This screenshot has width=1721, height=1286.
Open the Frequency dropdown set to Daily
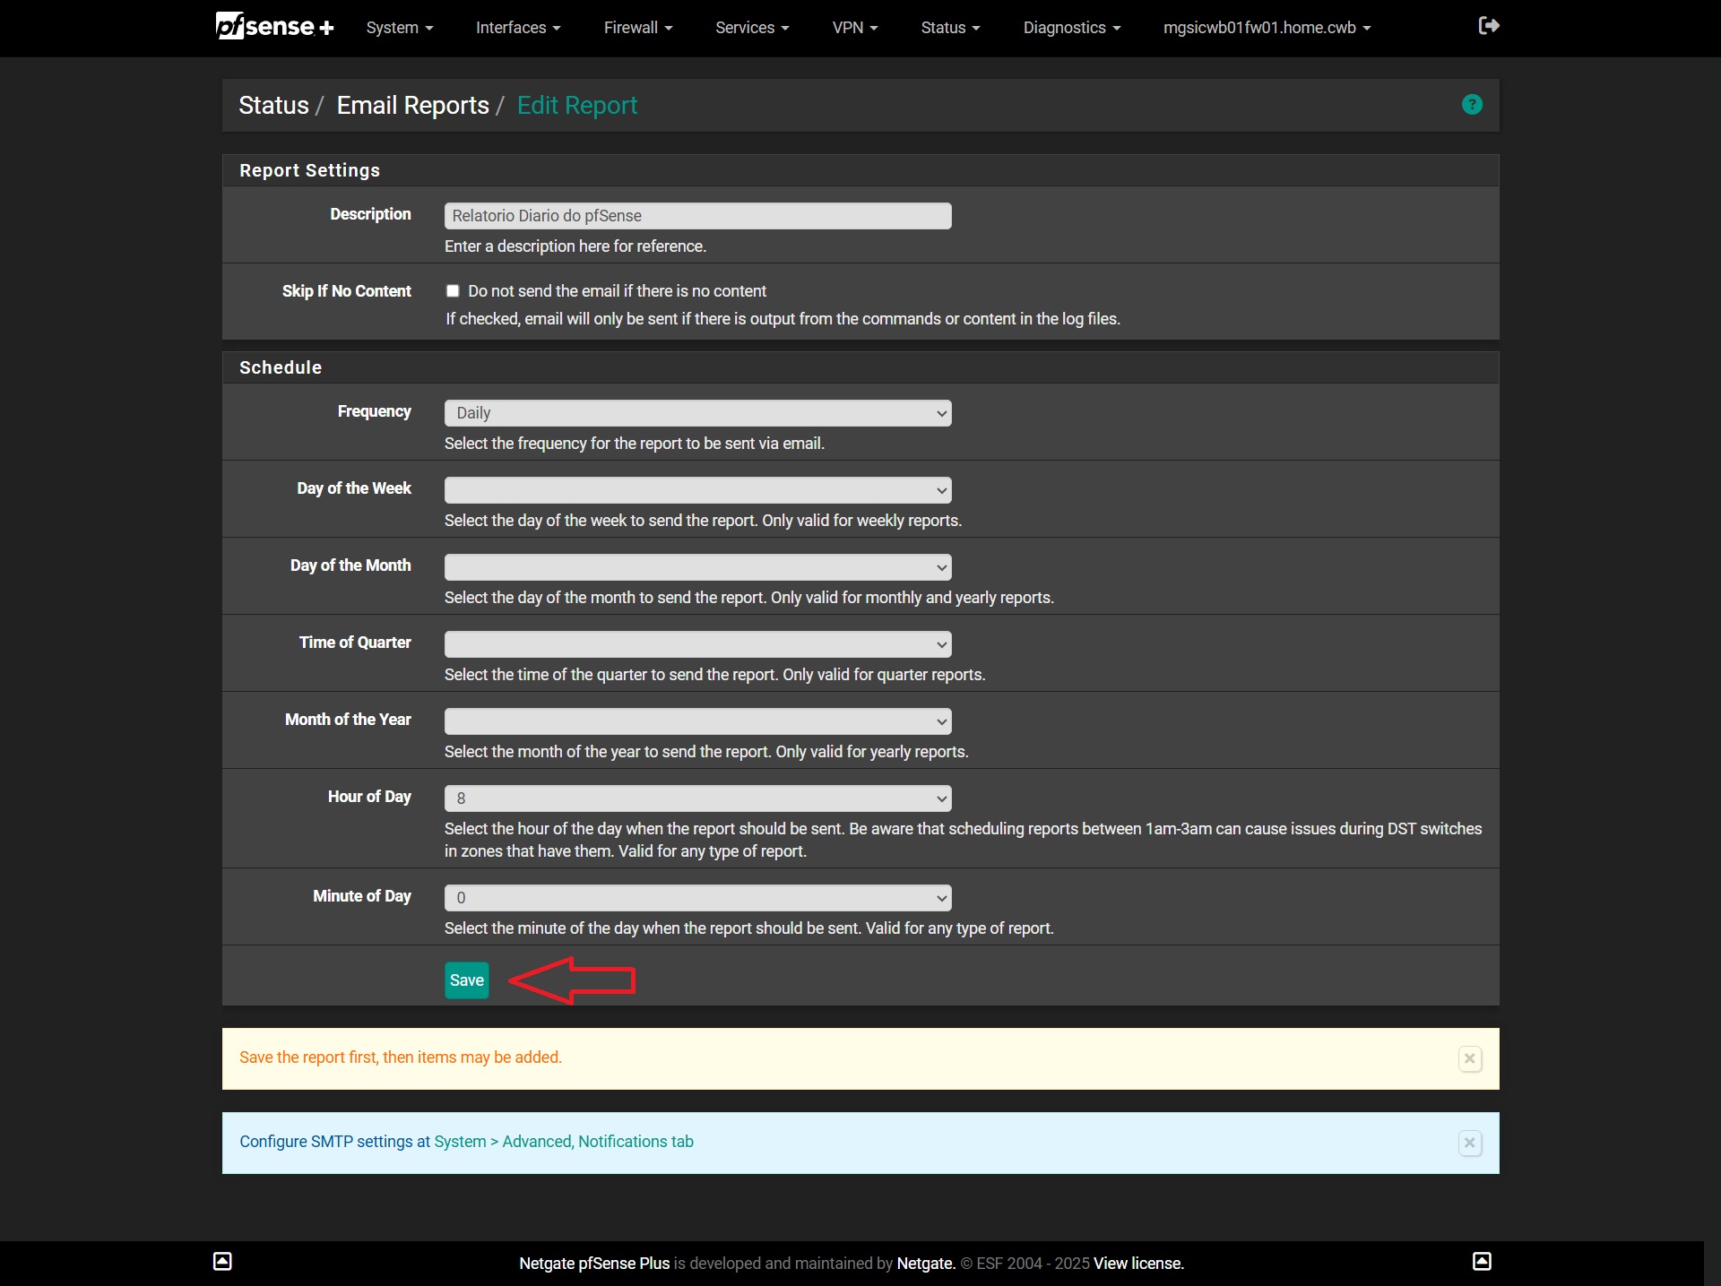pos(697,413)
